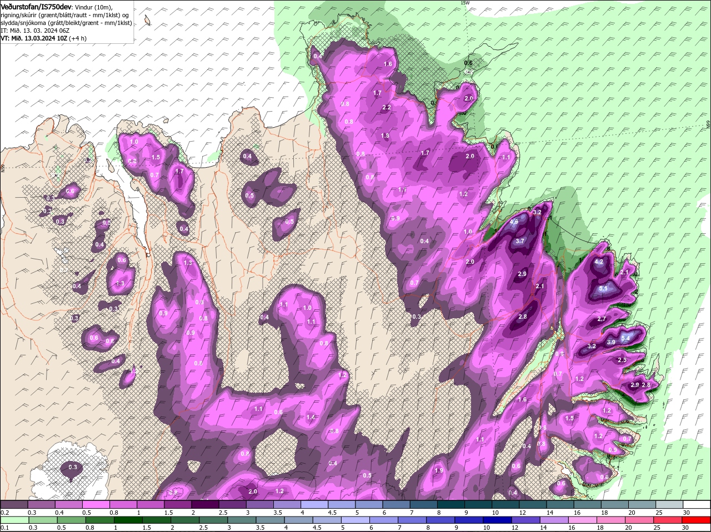Click the 4.2 snowfall value on the map
The image size is (711, 532).
[x=599, y=262]
